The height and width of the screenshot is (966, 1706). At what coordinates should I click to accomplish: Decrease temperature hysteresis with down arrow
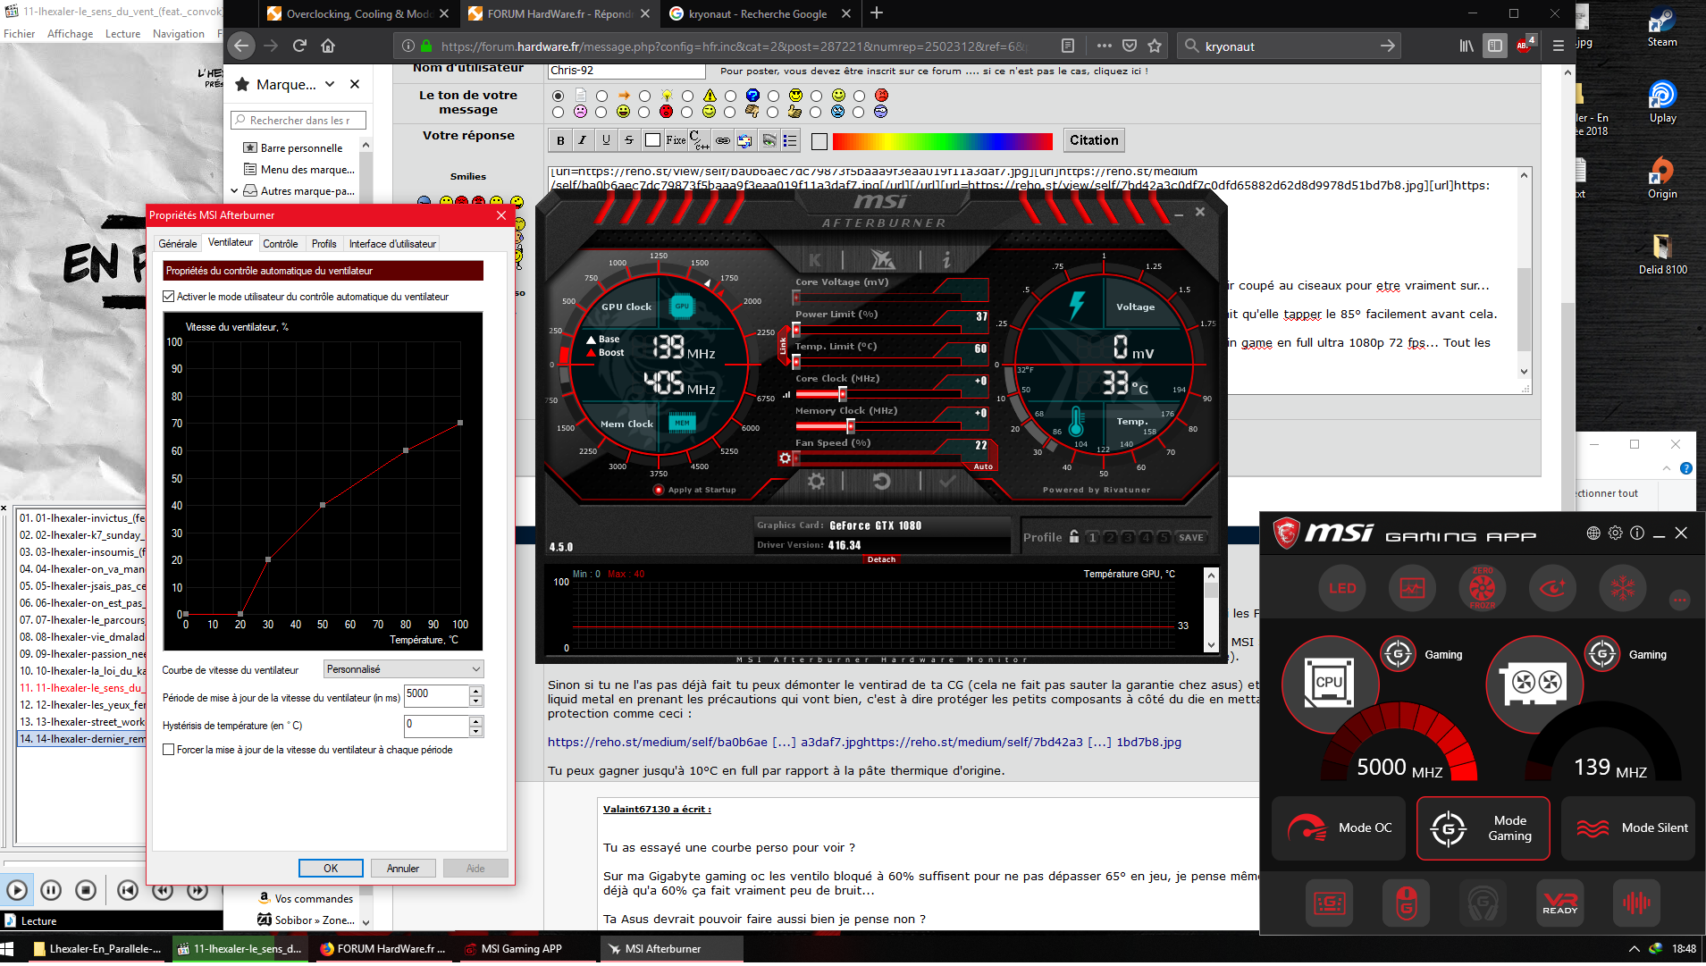[476, 730]
